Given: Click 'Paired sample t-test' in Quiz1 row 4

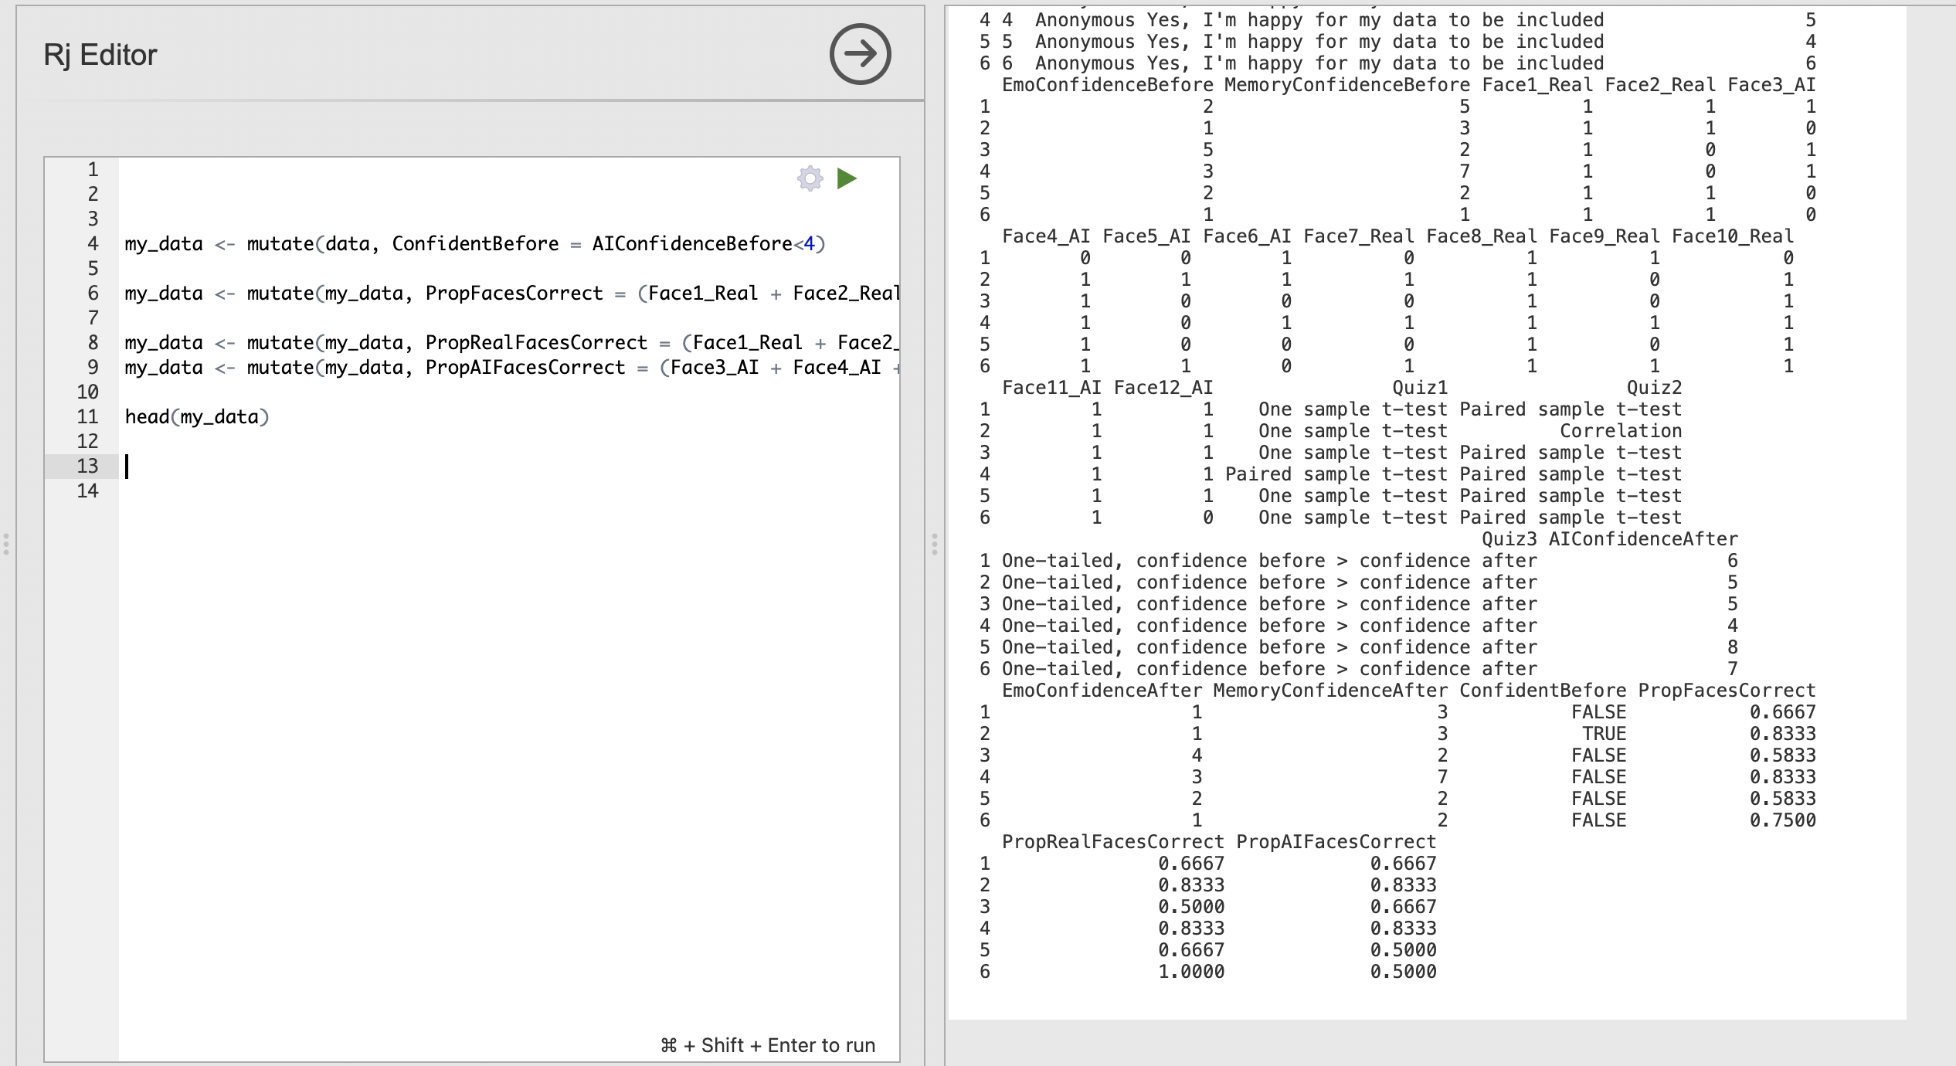Looking at the screenshot, I should click(1336, 474).
